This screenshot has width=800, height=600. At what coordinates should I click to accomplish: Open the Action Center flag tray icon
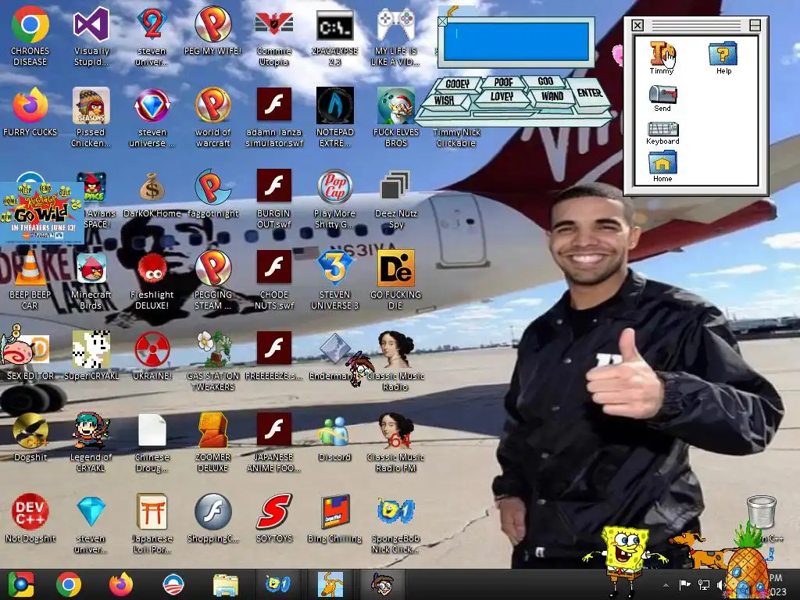point(684,585)
